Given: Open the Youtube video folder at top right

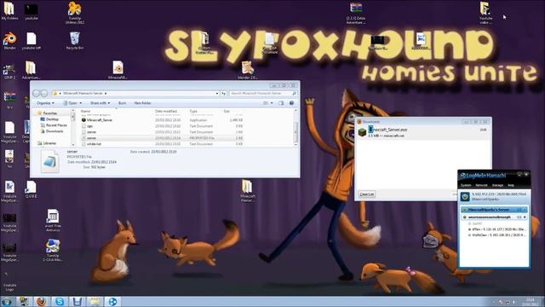Looking at the screenshot, I should 485,13.
